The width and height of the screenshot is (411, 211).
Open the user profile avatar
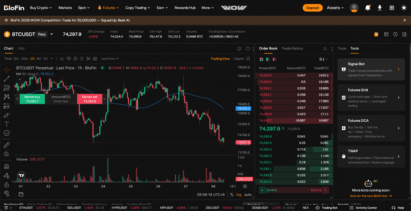click(x=354, y=8)
